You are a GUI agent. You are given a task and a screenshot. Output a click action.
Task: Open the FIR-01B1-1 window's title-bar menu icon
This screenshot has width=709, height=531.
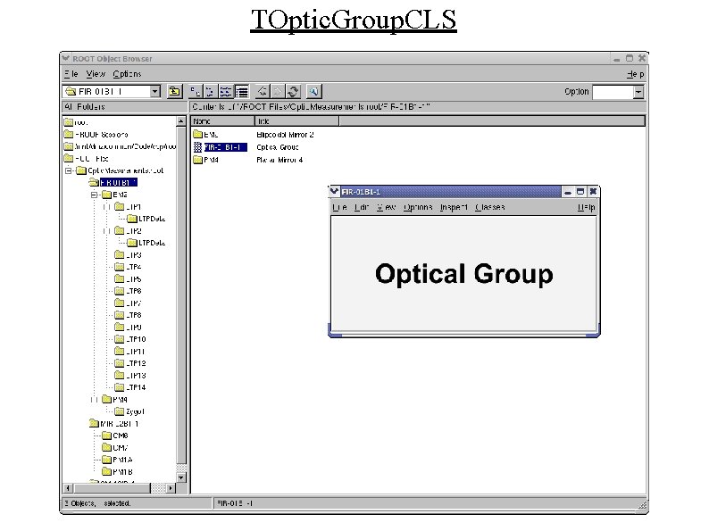point(334,191)
